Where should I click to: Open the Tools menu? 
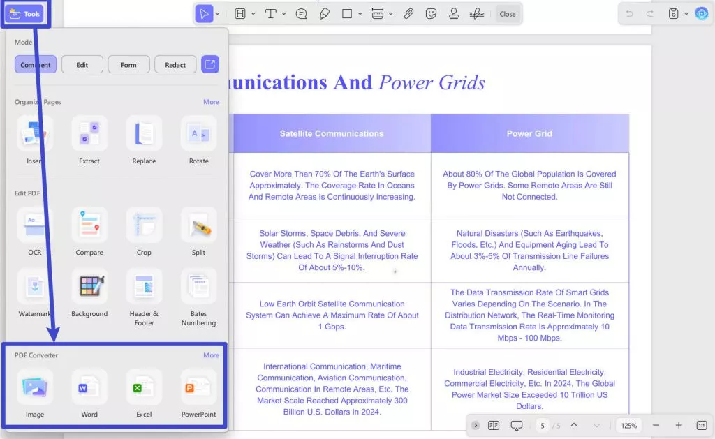tap(26, 13)
